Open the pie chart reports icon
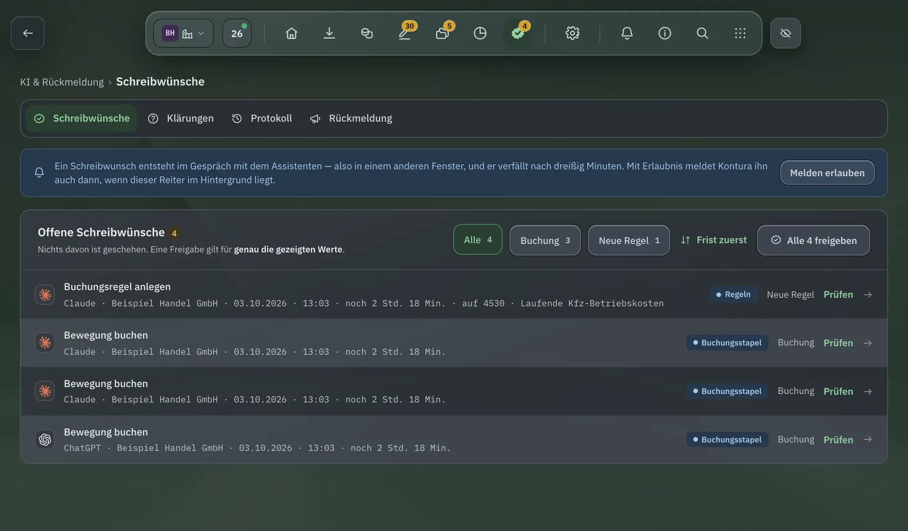Screen dimensions: 908x531 [480, 33]
